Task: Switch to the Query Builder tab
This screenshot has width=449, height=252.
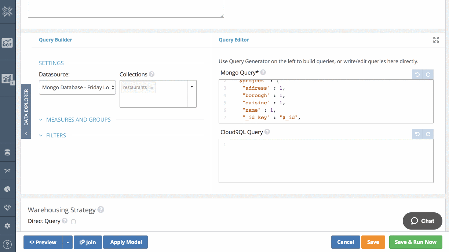Action: coord(55,40)
